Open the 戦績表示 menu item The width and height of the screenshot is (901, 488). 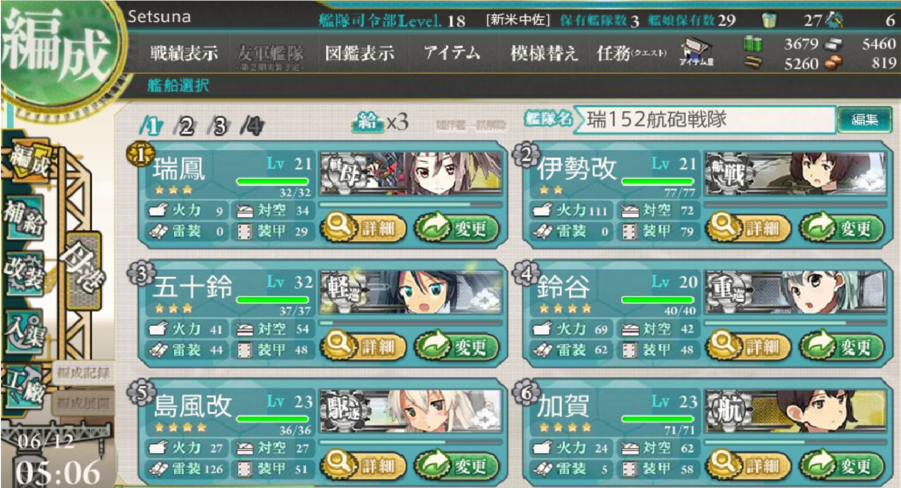(x=184, y=53)
